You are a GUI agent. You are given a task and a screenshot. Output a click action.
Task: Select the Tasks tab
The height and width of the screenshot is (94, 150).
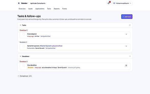point(49,9)
